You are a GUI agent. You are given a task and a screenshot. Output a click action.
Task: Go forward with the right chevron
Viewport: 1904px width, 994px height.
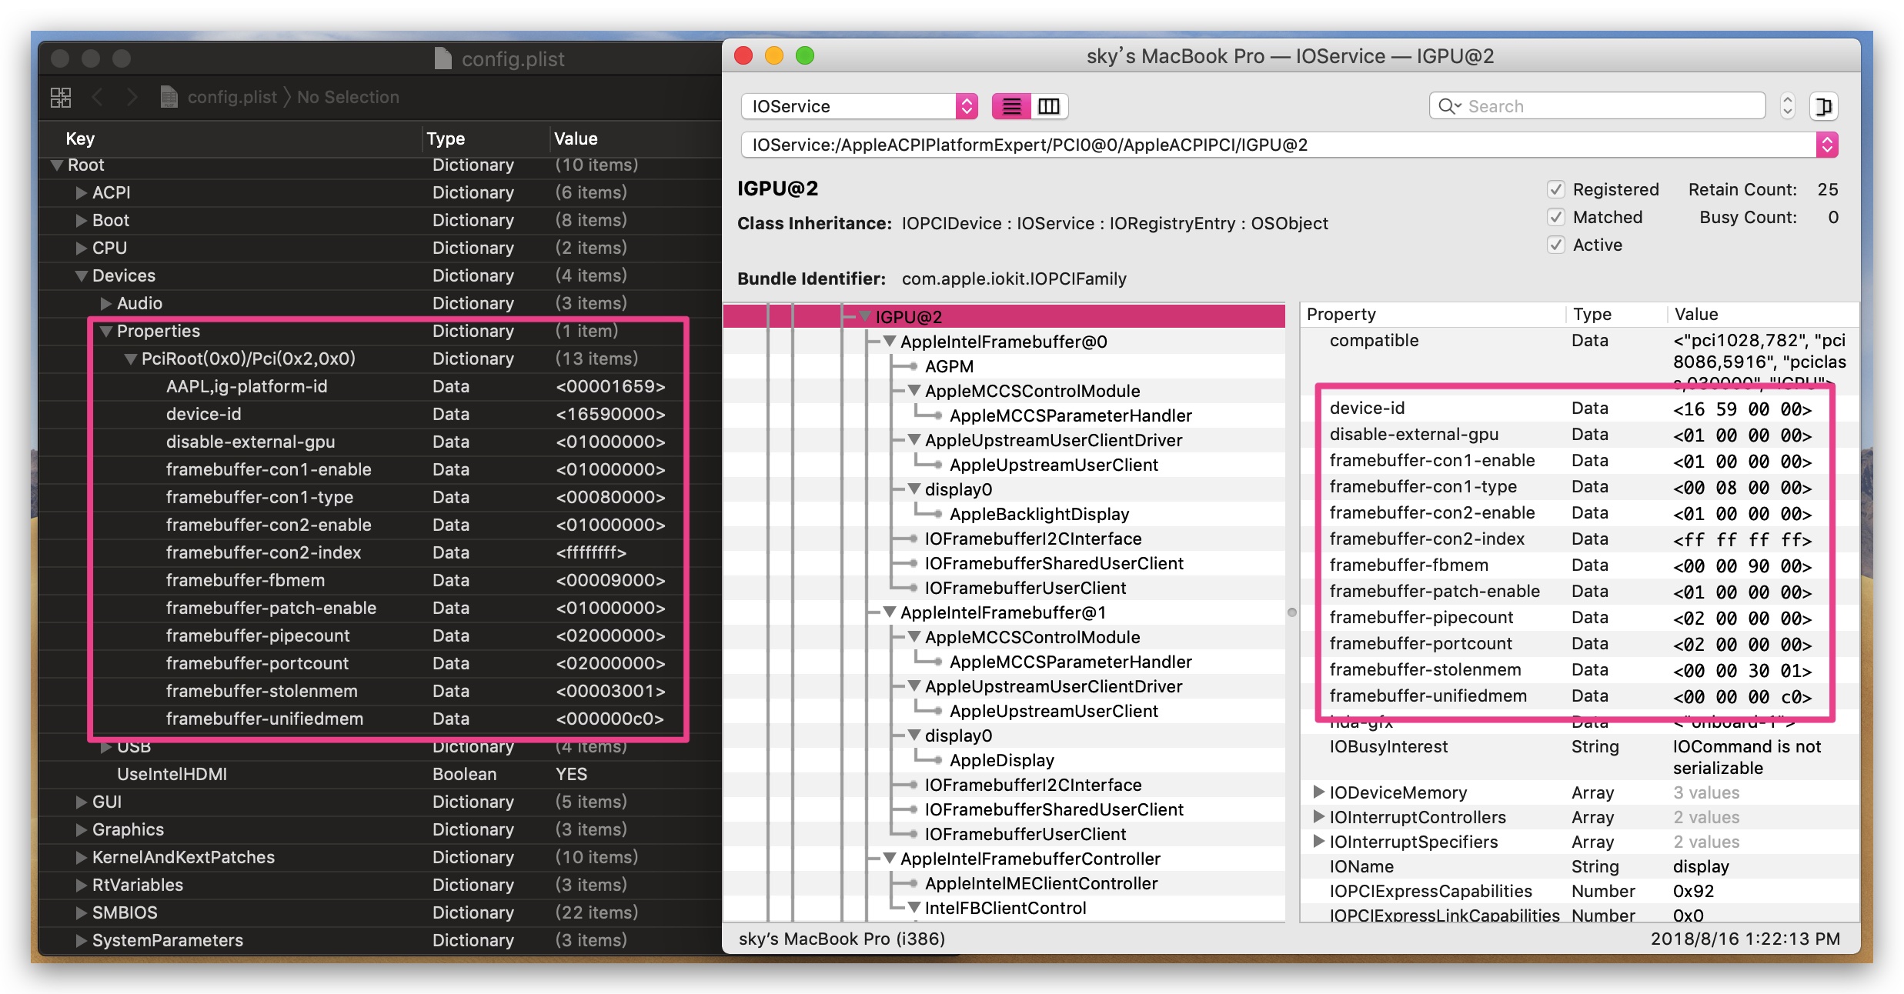pos(132,97)
